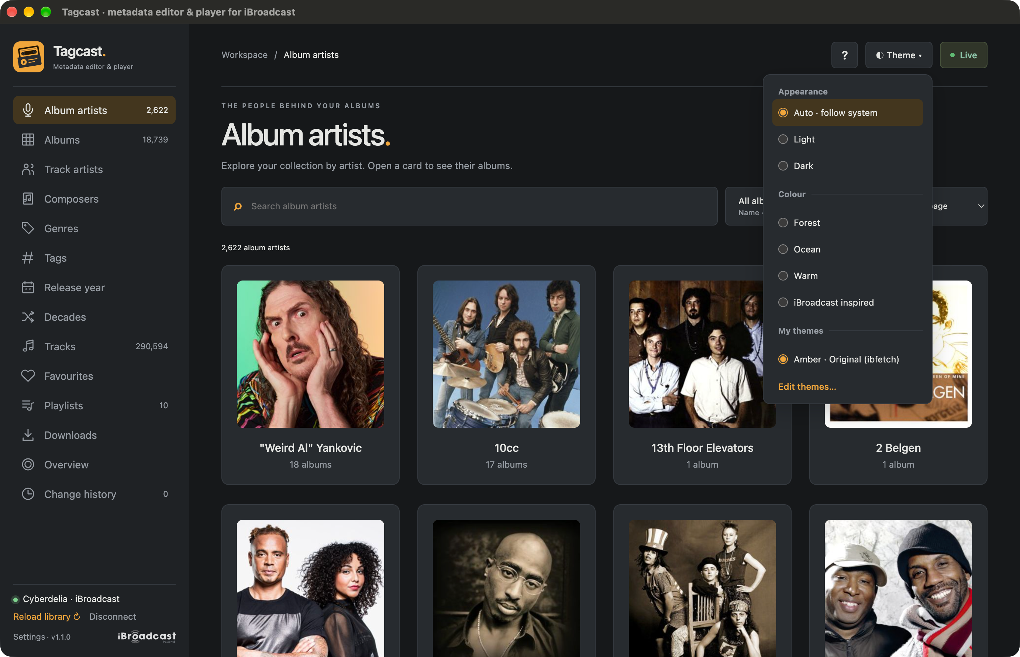The image size is (1020, 657).
Task: Select Auto · follow system appearance
Action: click(x=847, y=113)
